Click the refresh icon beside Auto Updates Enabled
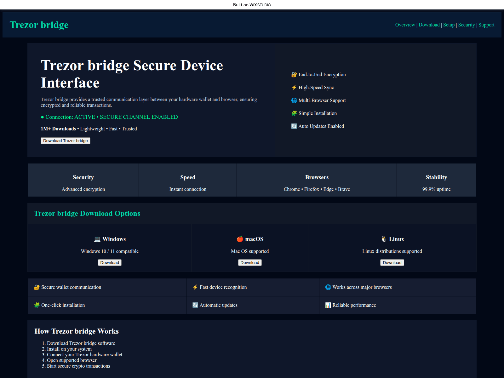504x378 pixels. coord(294,126)
